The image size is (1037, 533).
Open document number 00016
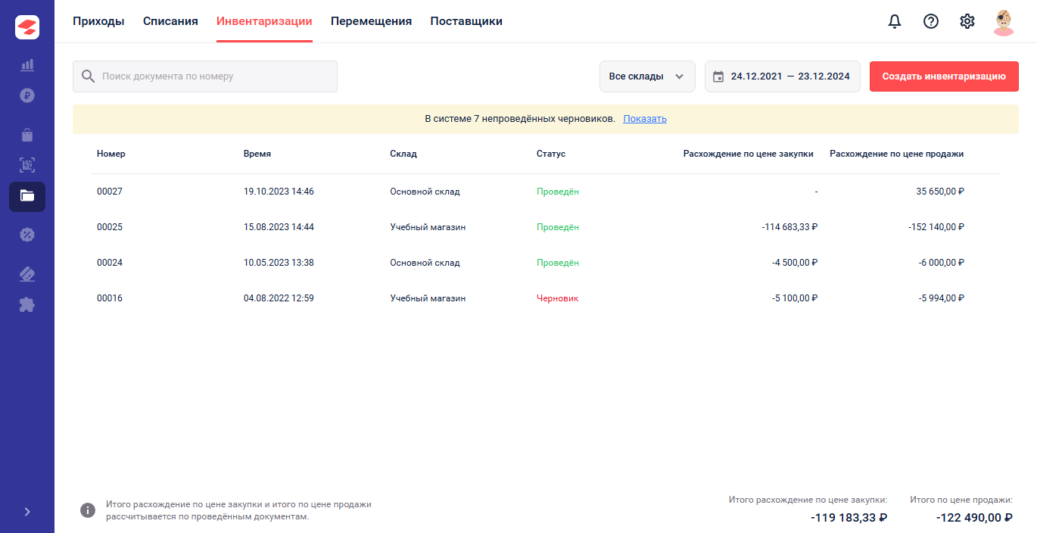(110, 298)
